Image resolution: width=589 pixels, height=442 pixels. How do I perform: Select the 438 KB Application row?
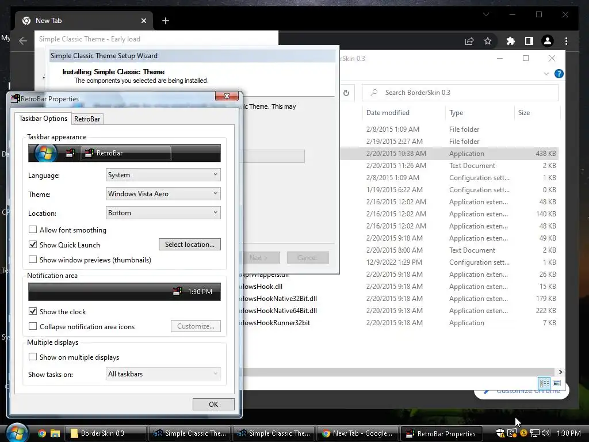pos(449,153)
